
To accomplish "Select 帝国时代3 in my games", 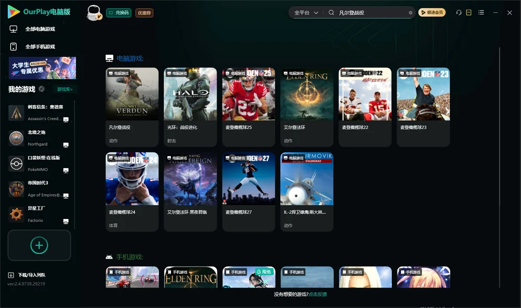I will (39, 189).
